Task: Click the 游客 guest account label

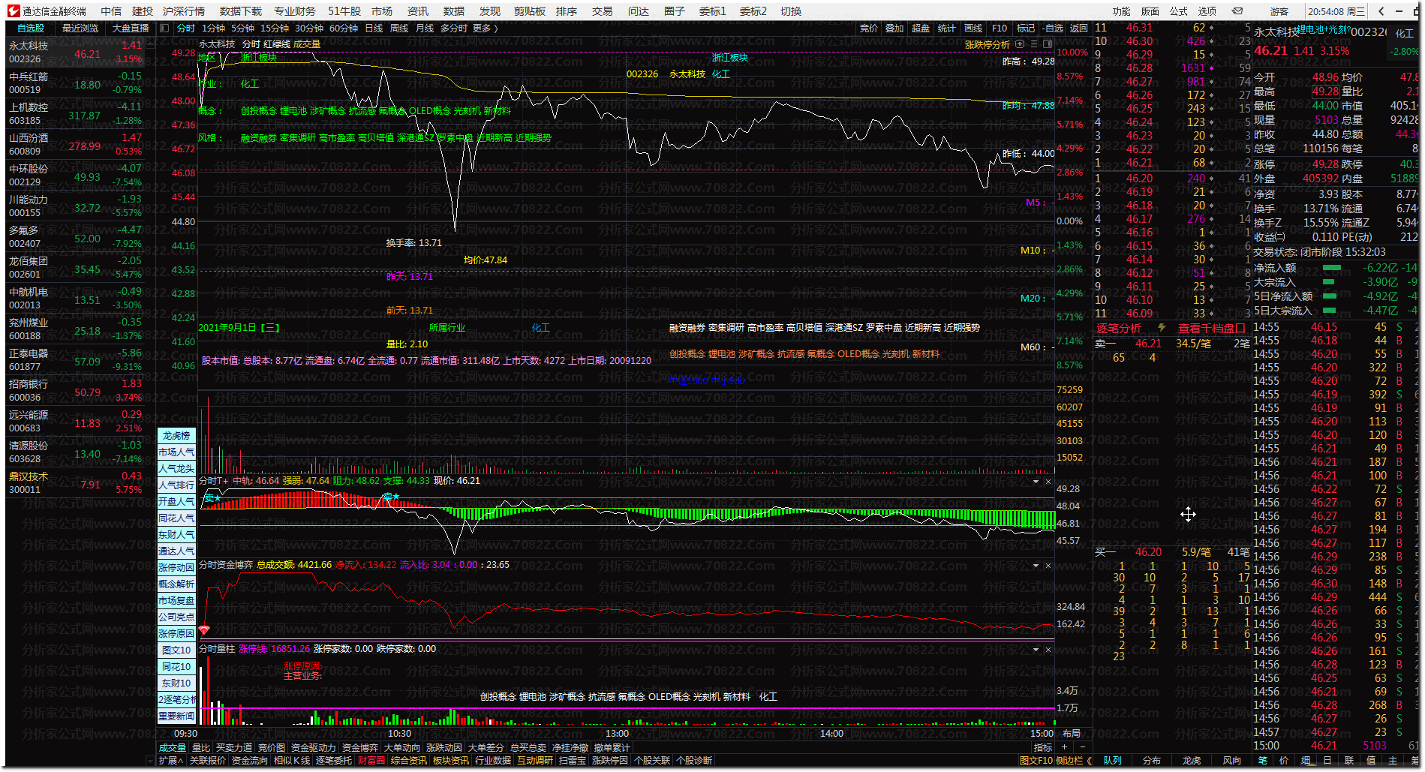Action: 1279,11
